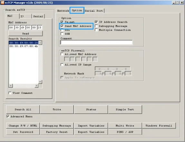Select the MAC search tab
The height and width of the screenshot is (142, 185).
[13, 16]
